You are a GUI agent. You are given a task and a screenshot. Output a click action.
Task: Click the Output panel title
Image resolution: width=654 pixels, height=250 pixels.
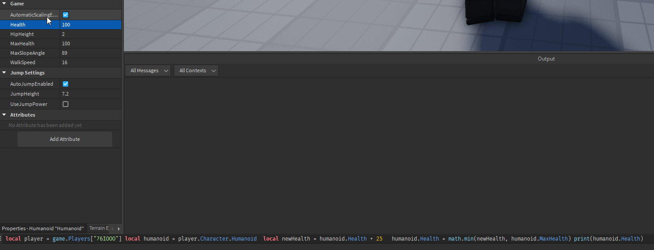tap(546, 59)
